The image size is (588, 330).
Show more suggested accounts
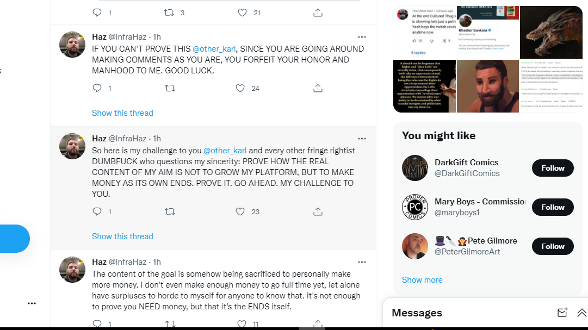pos(422,280)
